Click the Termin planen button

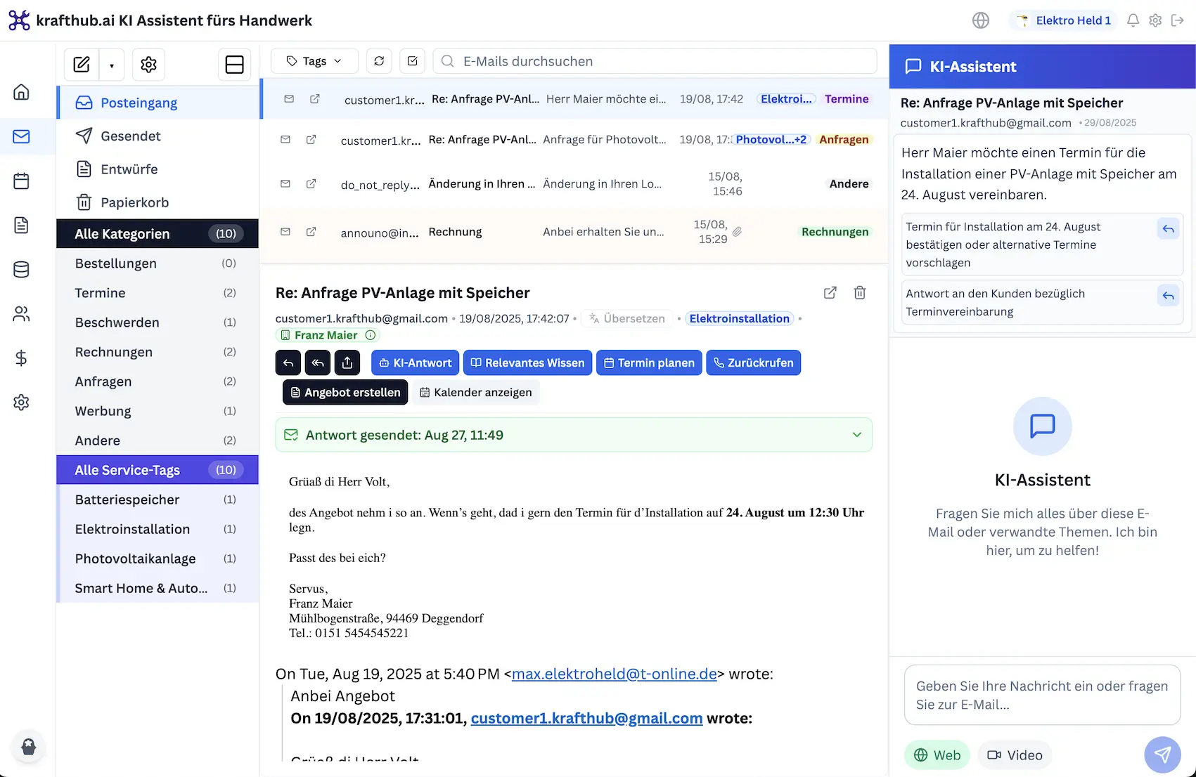coord(648,363)
